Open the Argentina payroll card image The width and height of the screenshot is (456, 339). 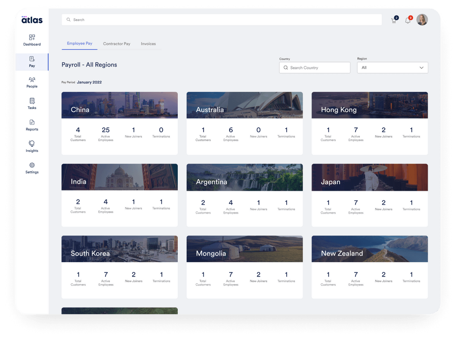[x=244, y=177]
